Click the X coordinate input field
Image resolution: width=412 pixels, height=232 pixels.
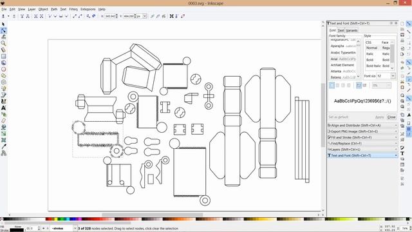point(110,16)
